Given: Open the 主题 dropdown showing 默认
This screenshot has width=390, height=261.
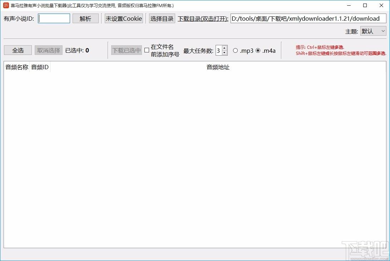Looking at the screenshot, I should click(x=373, y=31).
